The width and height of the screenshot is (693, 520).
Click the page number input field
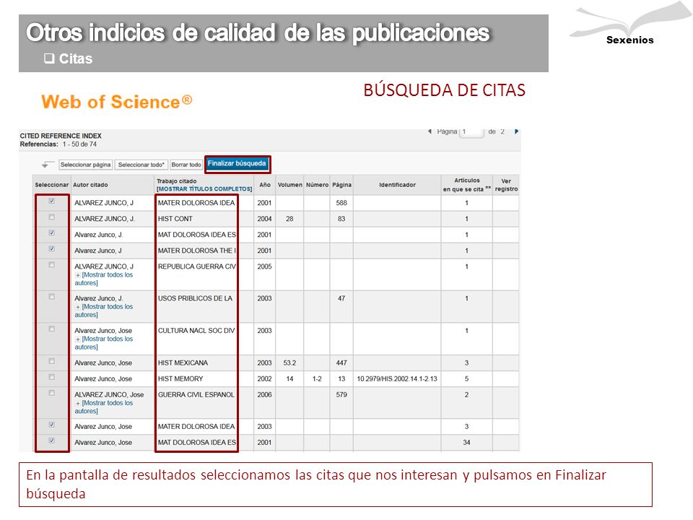pyautogui.click(x=471, y=131)
